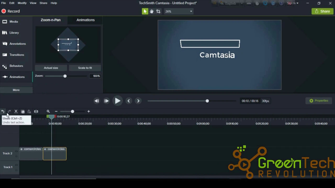Select the arrow Edit mode tool

pyautogui.click(x=145, y=11)
